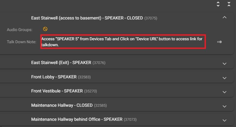
Task: Click the highlighted Talk Down Note text
Action: (x=122, y=42)
